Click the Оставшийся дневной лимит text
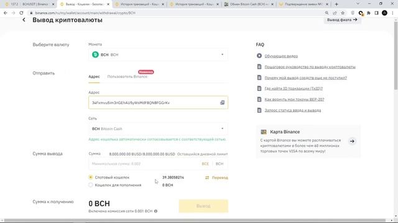Screen dimensions: 398x223 (x=202, y=154)
